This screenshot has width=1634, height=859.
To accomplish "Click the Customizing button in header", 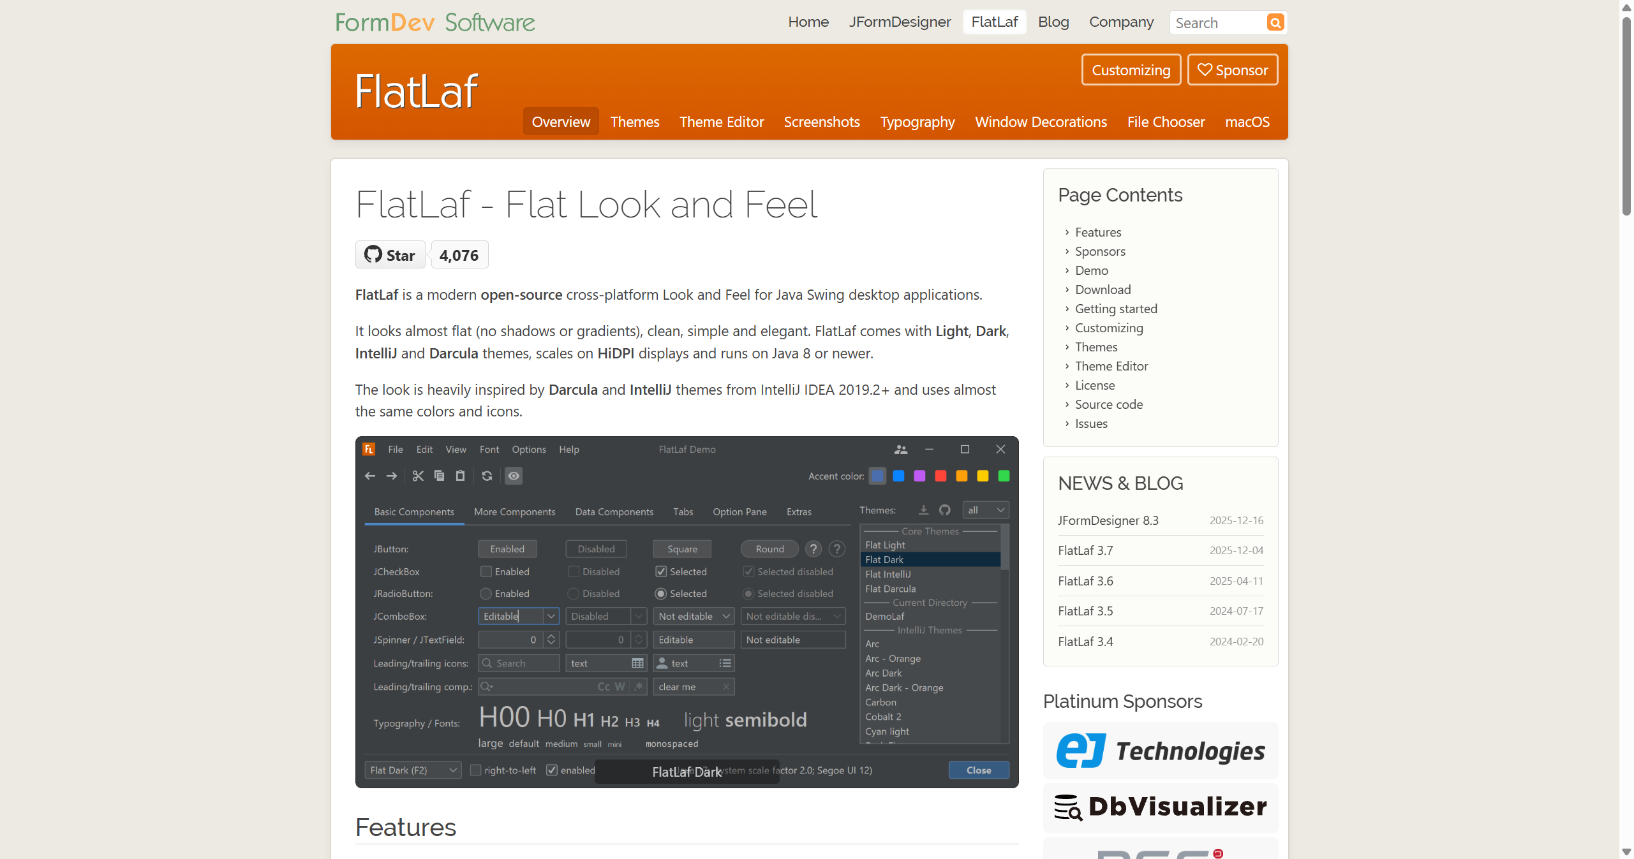I will 1131,70.
